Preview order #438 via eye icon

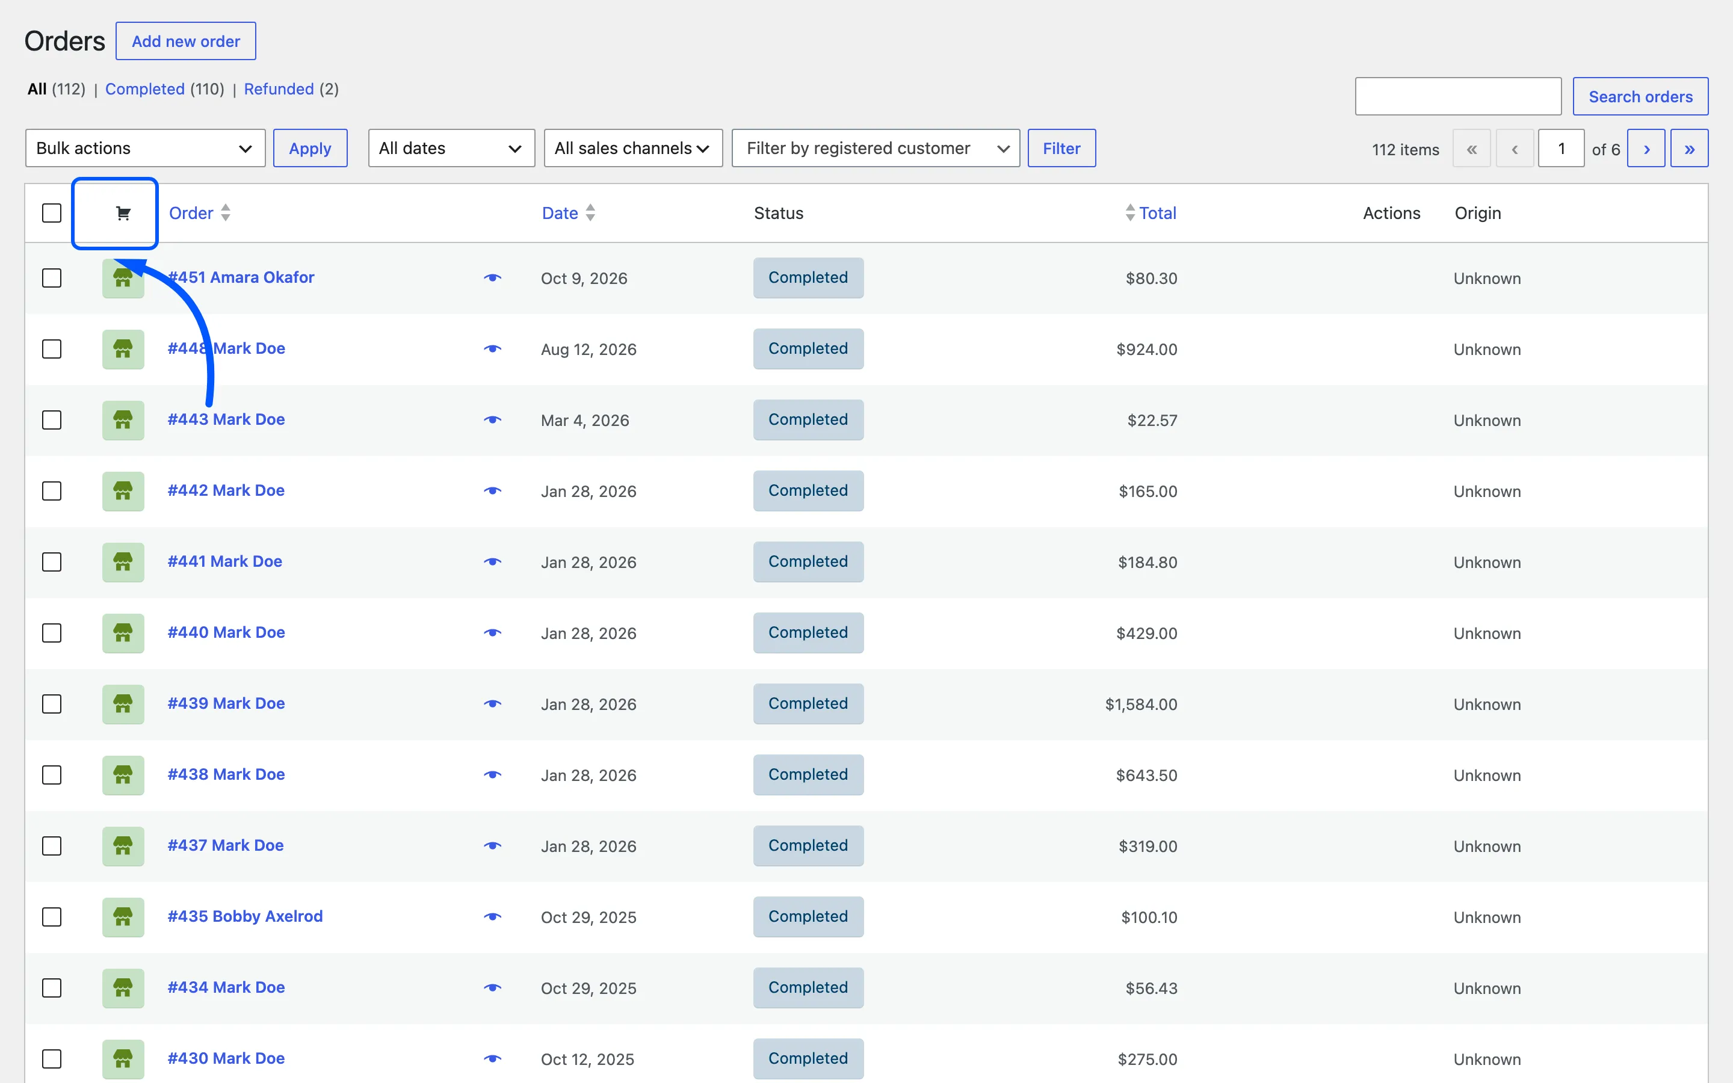click(x=493, y=774)
